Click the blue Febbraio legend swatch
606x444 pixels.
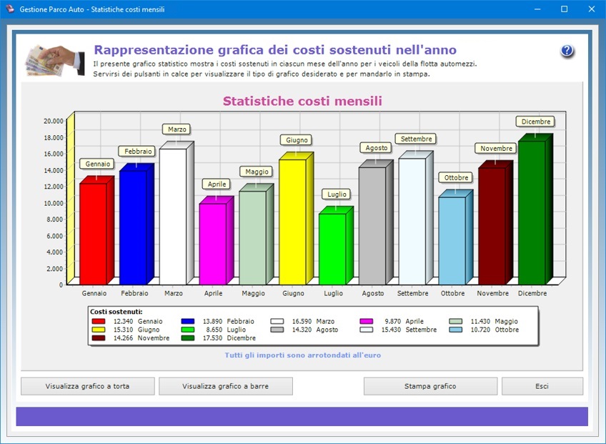tap(188, 322)
